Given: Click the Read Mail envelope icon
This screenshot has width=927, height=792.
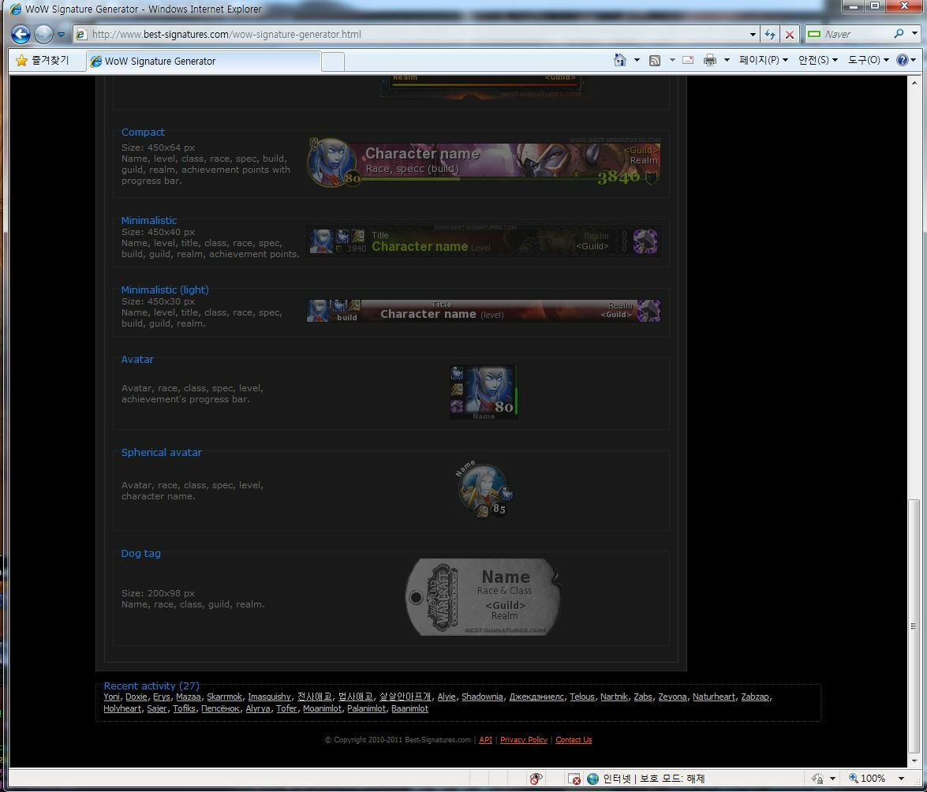Looking at the screenshot, I should [688, 61].
